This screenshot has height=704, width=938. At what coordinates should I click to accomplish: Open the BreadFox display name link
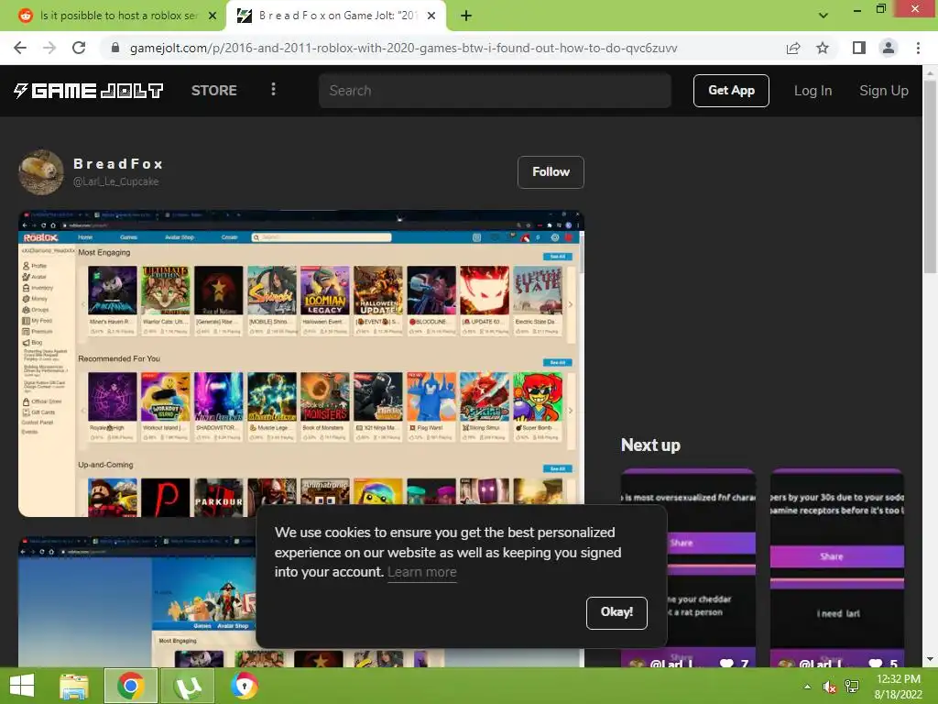point(118,164)
